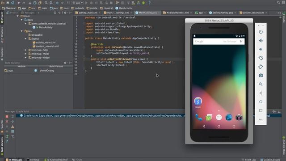Viewport: 286px width, 161px height.
Task: Collapse the res folder arrow
Action: (21, 31)
